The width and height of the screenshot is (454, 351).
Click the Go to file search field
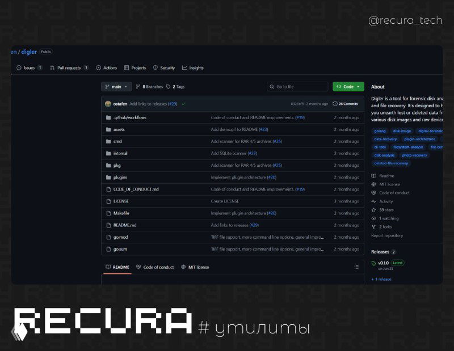[x=298, y=87]
